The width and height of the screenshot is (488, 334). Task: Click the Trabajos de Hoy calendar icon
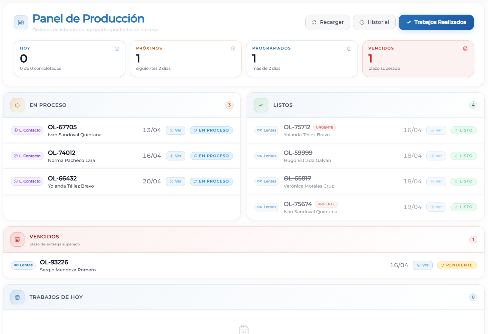coord(17,297)
